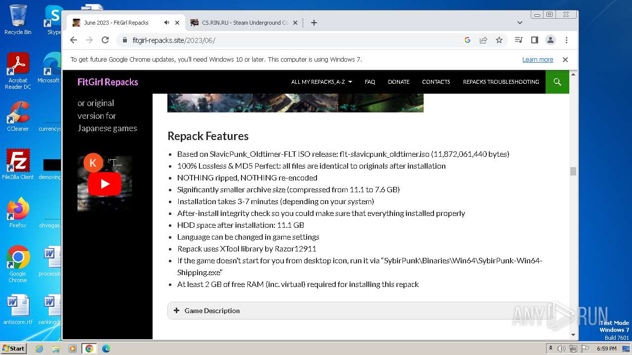
Task: Open the FAQ menu item
Action: (370, 82)
